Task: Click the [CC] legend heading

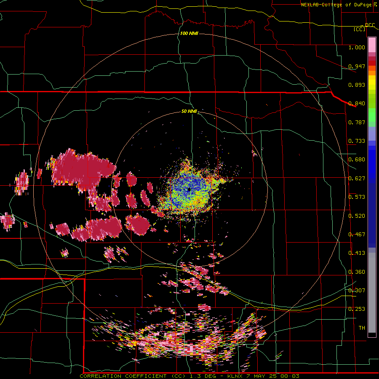Action: tap(360, 29)
